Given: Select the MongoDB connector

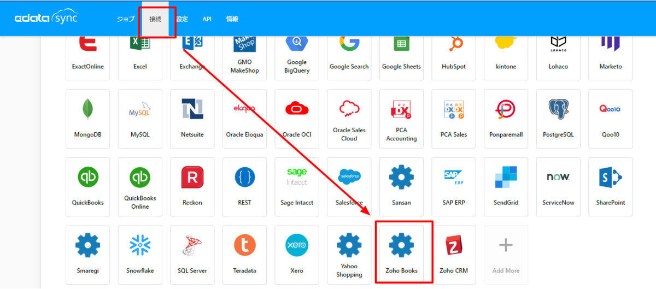Looking at the screenshot, I should click(87, 119).
